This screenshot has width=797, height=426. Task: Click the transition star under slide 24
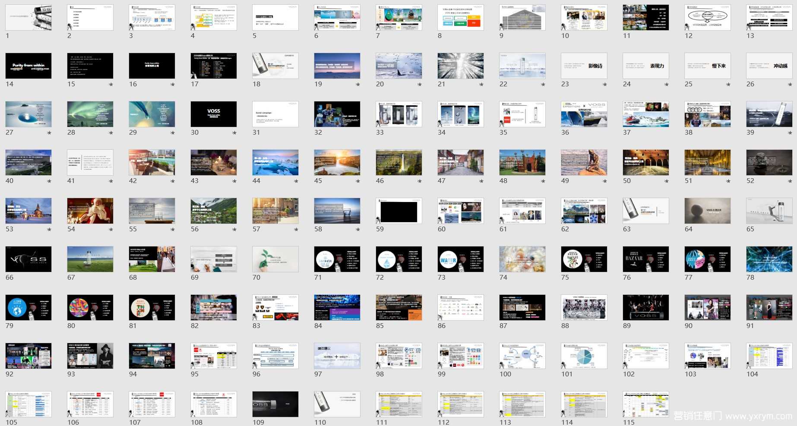(x=667, y=85)
